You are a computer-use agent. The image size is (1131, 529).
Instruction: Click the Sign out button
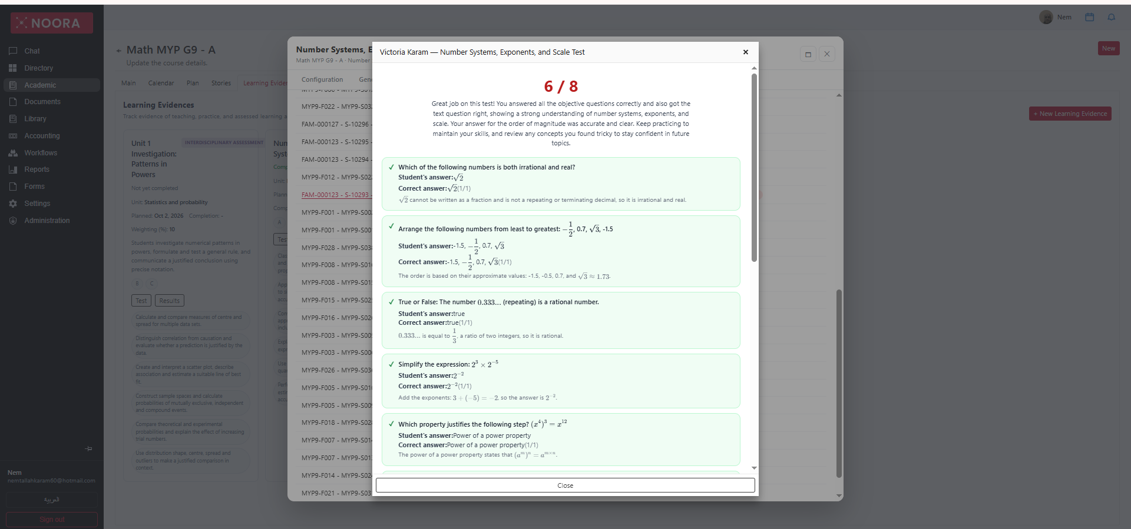coord(52,520)
